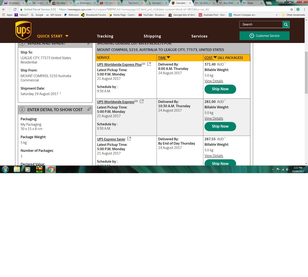Sort results by COST column

210,58
